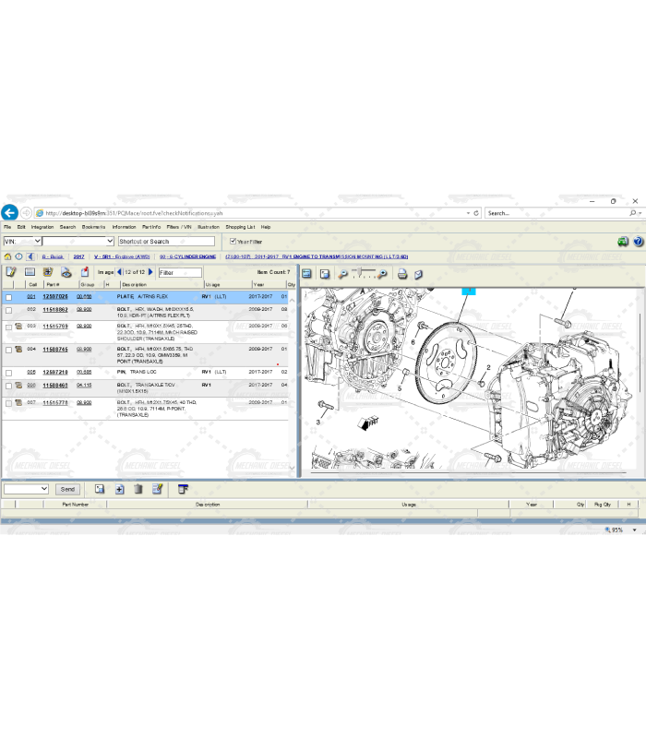Viewport: 646px width, 738px height.
Task: Go to previous image with left arrow
Action: [x=119, y=272]
